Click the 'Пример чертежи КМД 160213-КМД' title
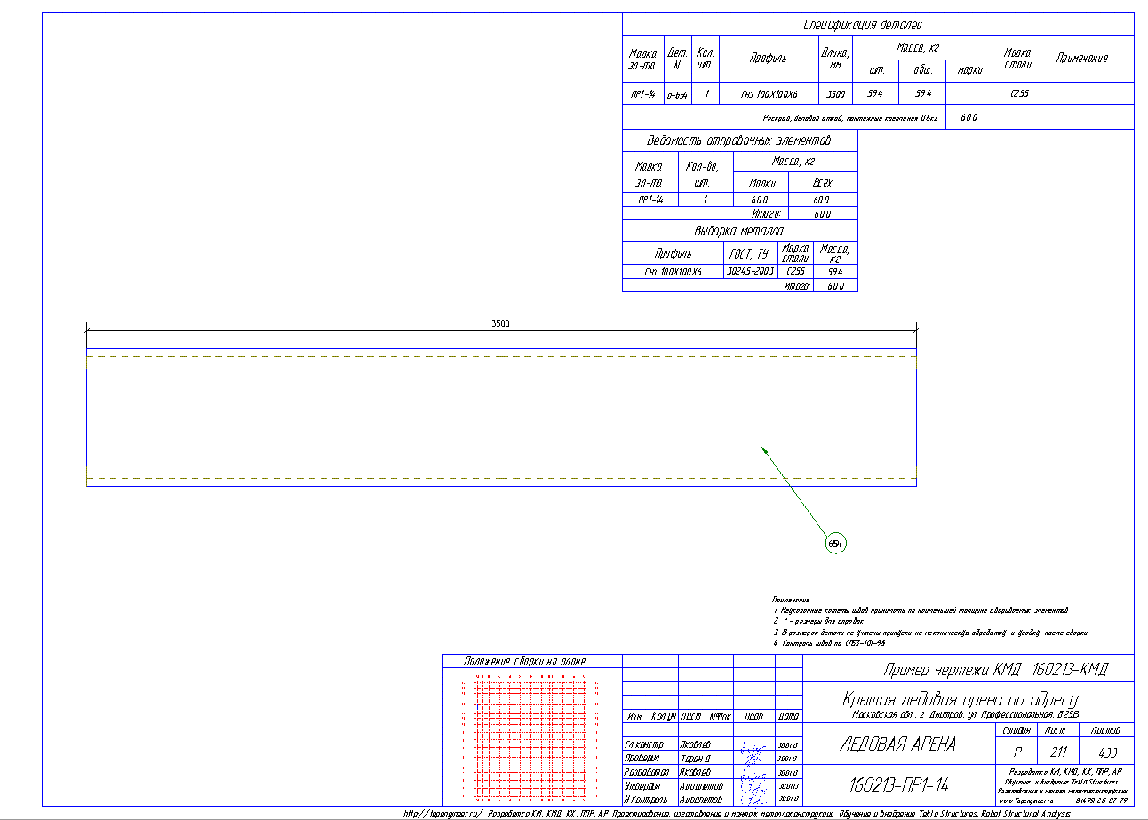 click(x=995, y=670)
